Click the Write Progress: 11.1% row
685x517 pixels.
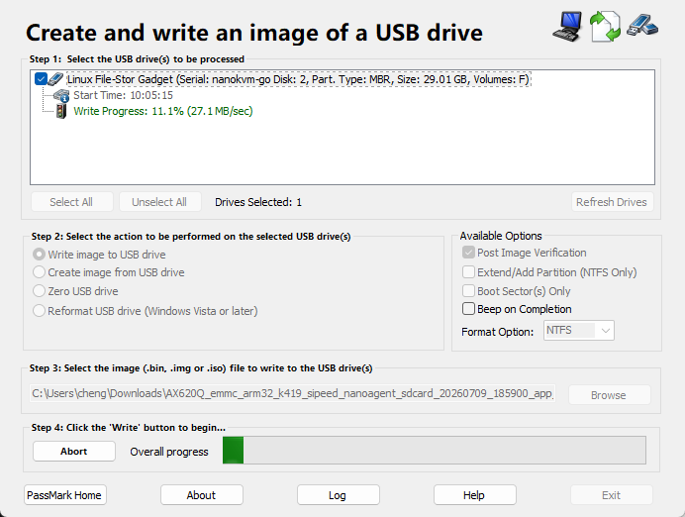point(163,111)
